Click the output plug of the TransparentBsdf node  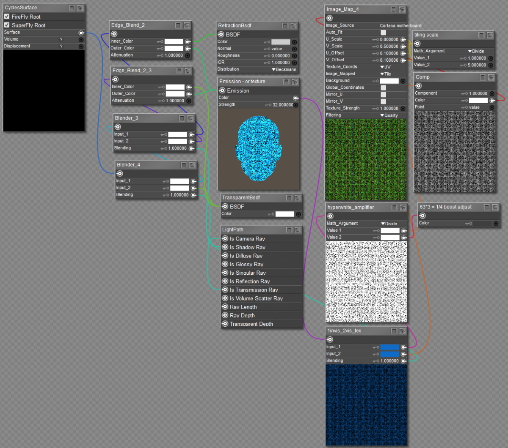(225, 207)
